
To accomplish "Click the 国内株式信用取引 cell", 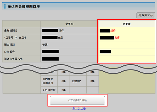I will 49,81.
